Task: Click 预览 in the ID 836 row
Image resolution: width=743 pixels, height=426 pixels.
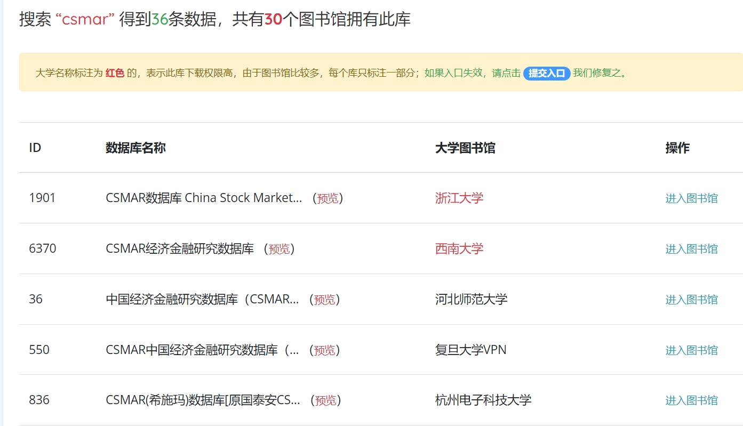Action: [325, 400]
